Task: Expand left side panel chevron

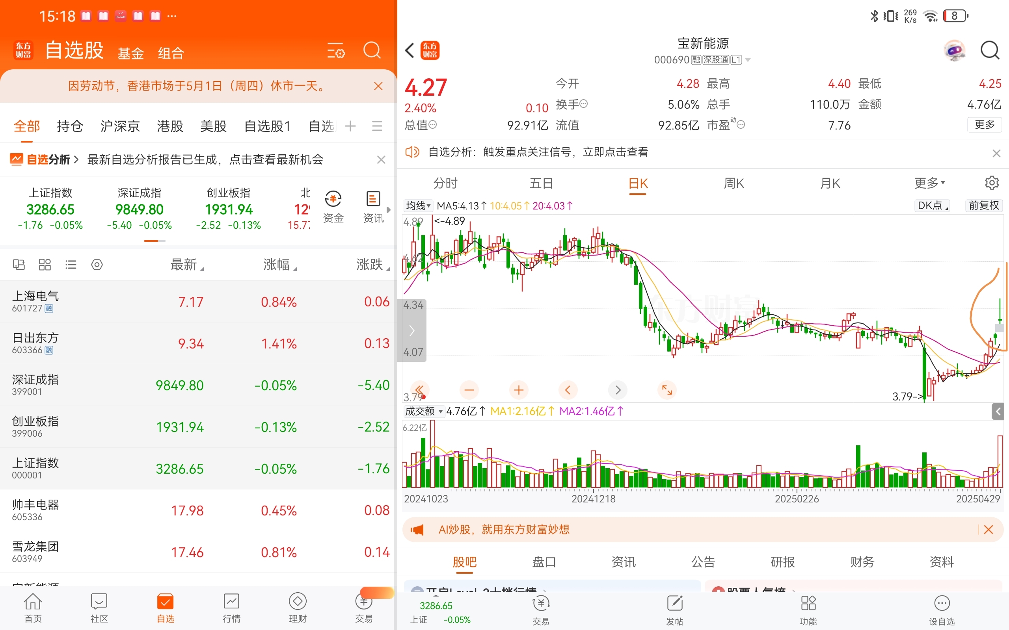Action: pyautogui.click(x=412, y=330)
